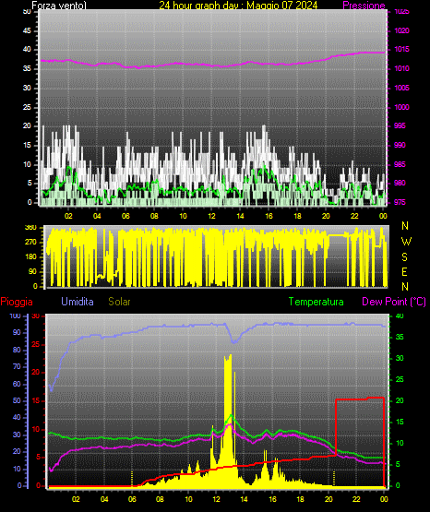Select the 'N' compass label beside 360 degrees
Viewport: 430px width, 512px height.
[x=405, y=226]
